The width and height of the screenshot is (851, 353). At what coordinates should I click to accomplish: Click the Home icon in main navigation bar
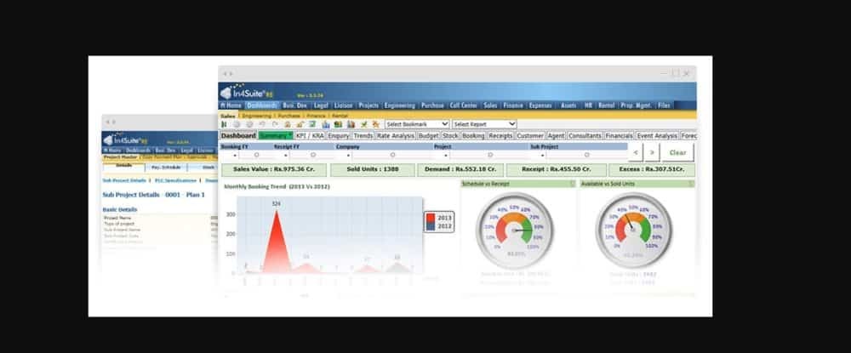[x=231, y=105]
